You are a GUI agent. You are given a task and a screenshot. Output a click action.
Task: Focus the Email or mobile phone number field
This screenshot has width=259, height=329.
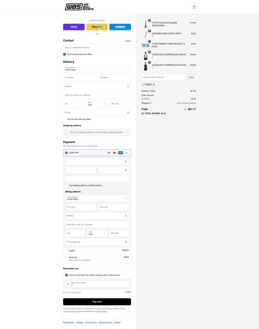[97, 48]
